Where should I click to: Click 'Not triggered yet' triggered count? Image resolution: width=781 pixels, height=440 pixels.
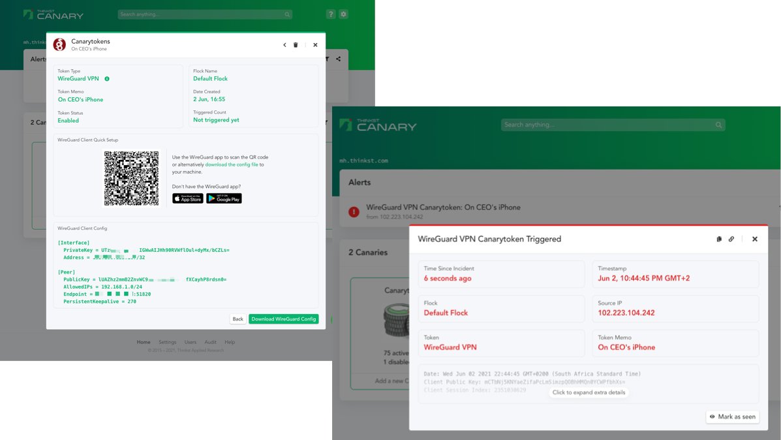[216, 120]
